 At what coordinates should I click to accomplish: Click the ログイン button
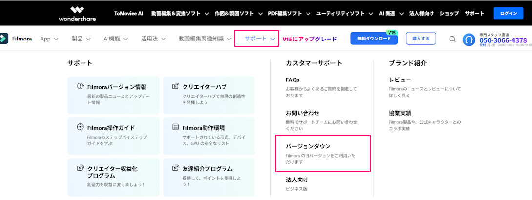[x=508, y=13]
